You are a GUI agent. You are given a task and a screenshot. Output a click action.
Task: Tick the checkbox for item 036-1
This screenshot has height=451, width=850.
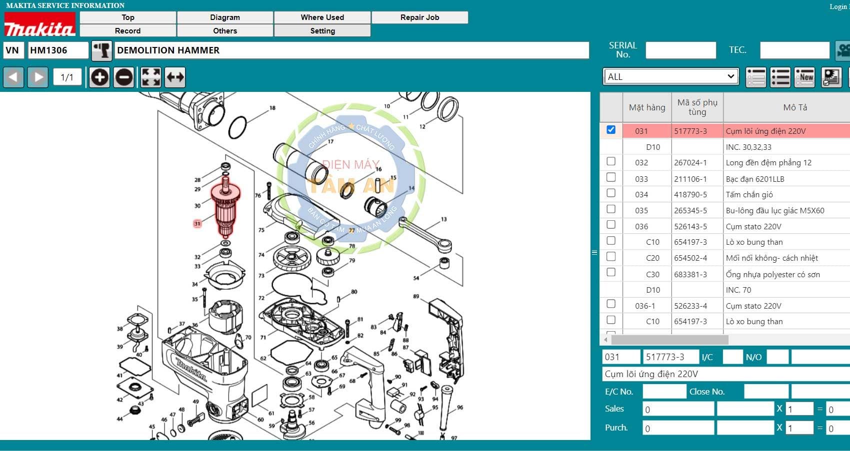[611, 304]
